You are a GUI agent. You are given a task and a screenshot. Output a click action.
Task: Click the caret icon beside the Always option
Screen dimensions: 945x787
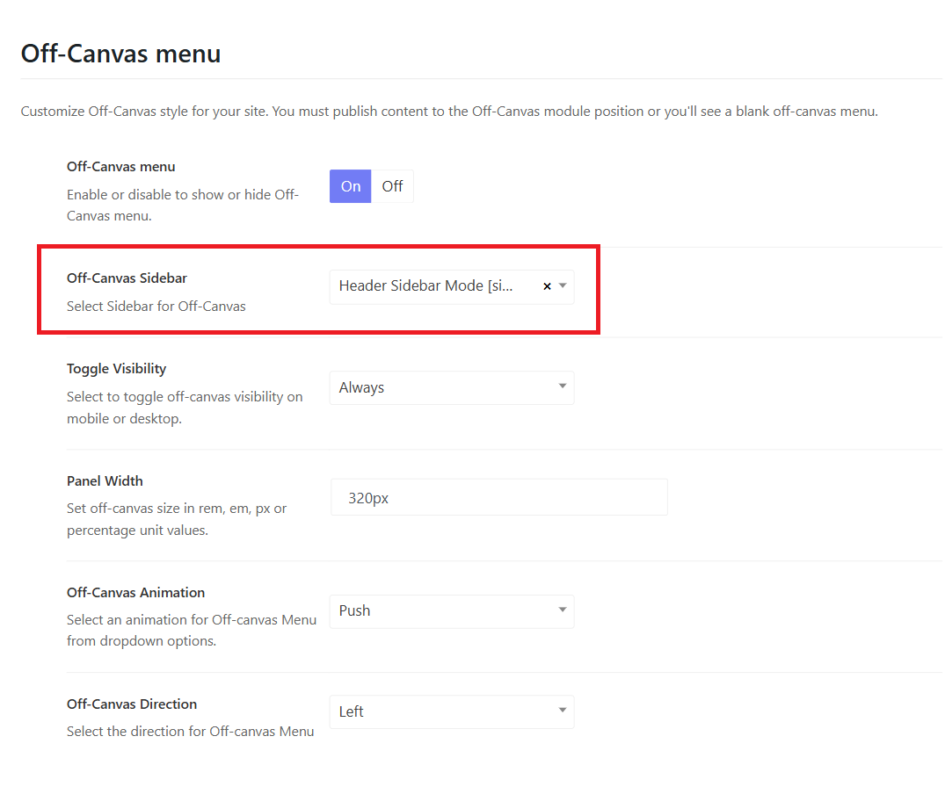563,387
